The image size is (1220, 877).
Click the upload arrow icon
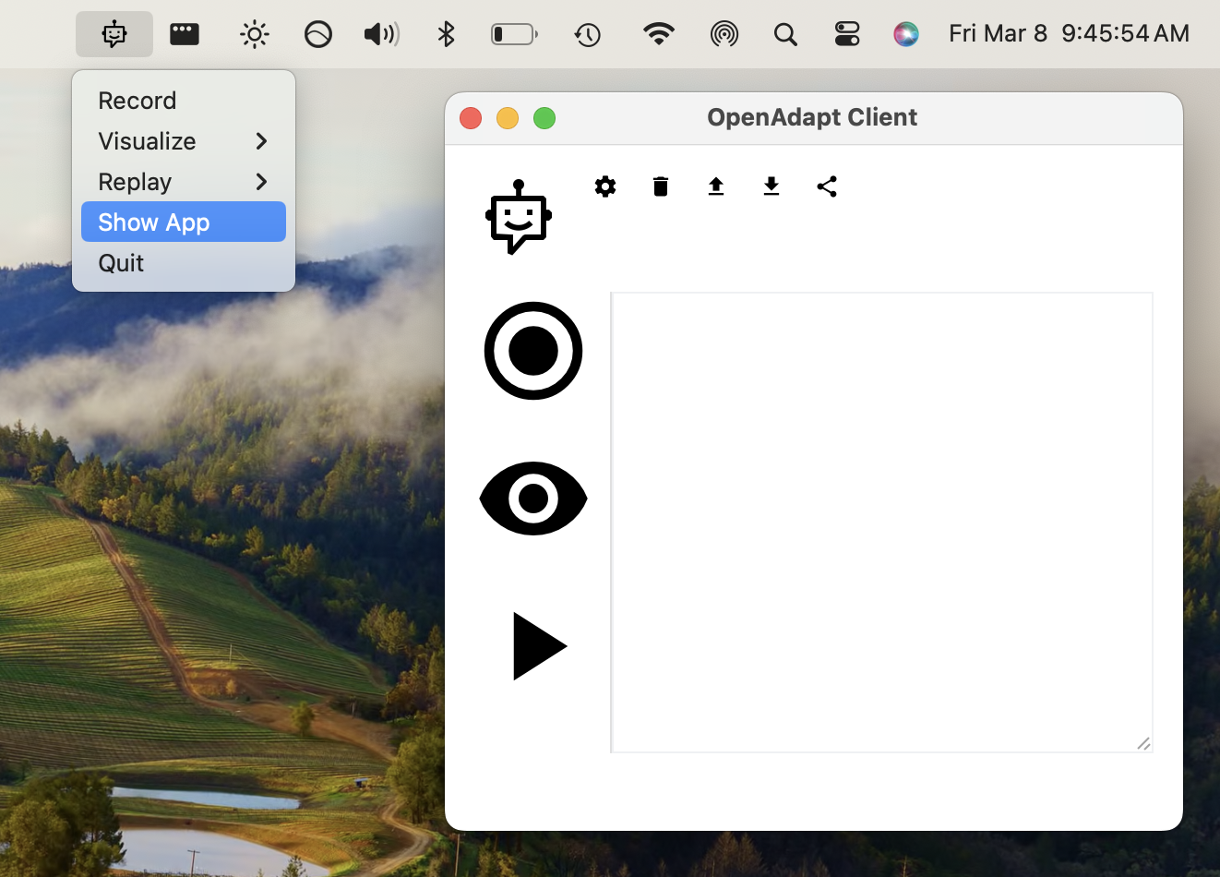coord(716,186)
